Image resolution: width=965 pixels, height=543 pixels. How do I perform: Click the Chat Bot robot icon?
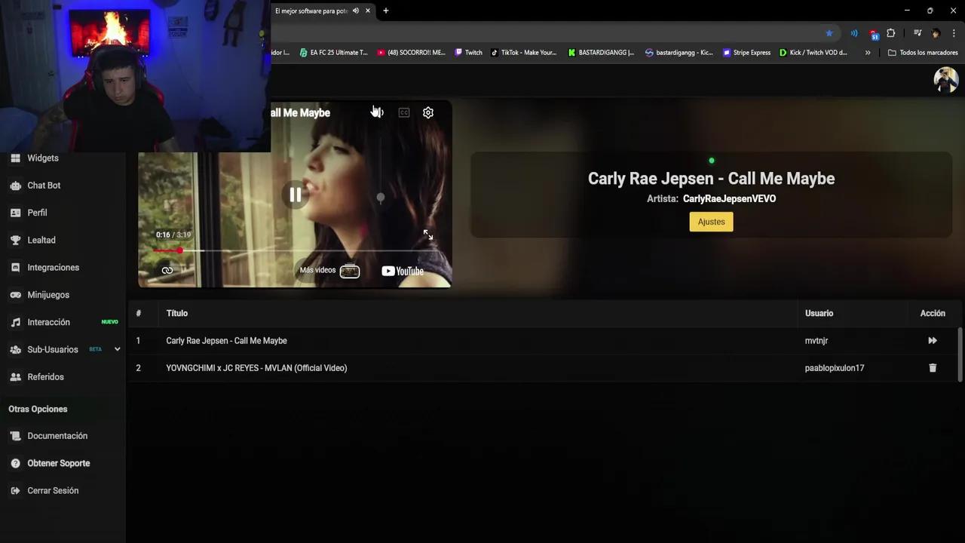[x=15, y=186]
